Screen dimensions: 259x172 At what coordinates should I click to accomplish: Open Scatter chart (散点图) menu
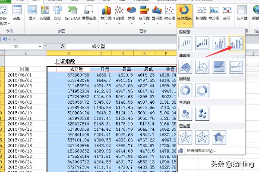[170, 15]
